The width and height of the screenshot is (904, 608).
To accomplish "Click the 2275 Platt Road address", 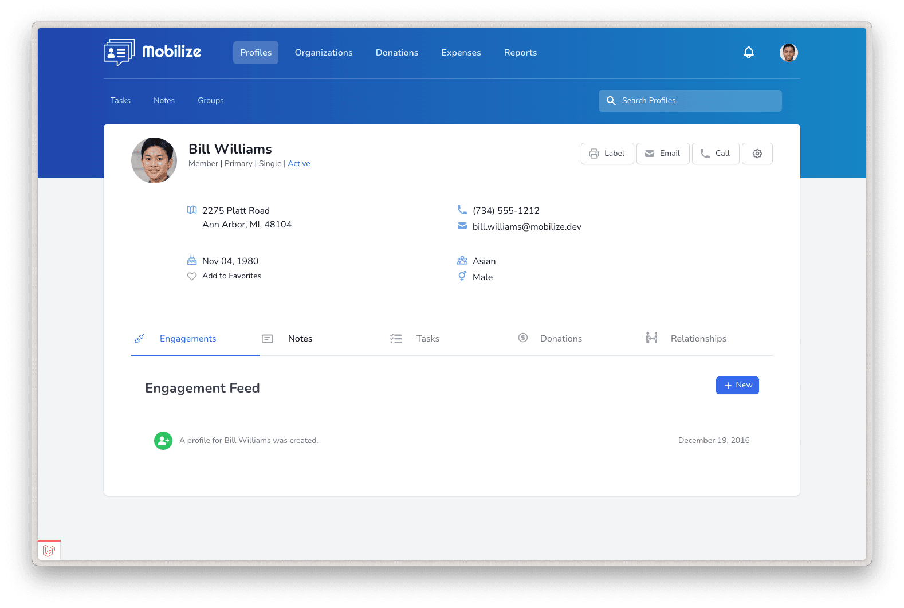I will coord(236,211).
